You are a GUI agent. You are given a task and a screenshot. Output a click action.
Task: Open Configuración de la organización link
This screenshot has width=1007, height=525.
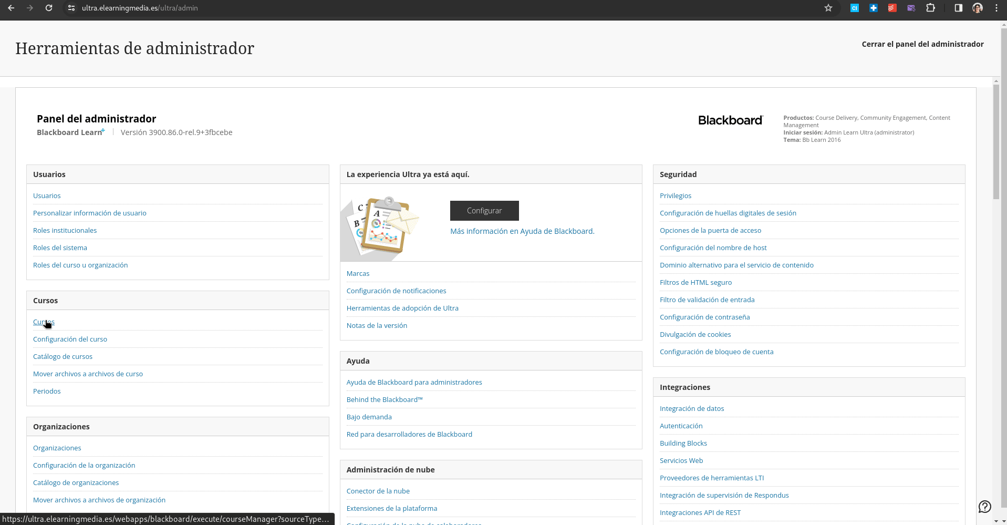pyautogui.click(x=84, y=465)
